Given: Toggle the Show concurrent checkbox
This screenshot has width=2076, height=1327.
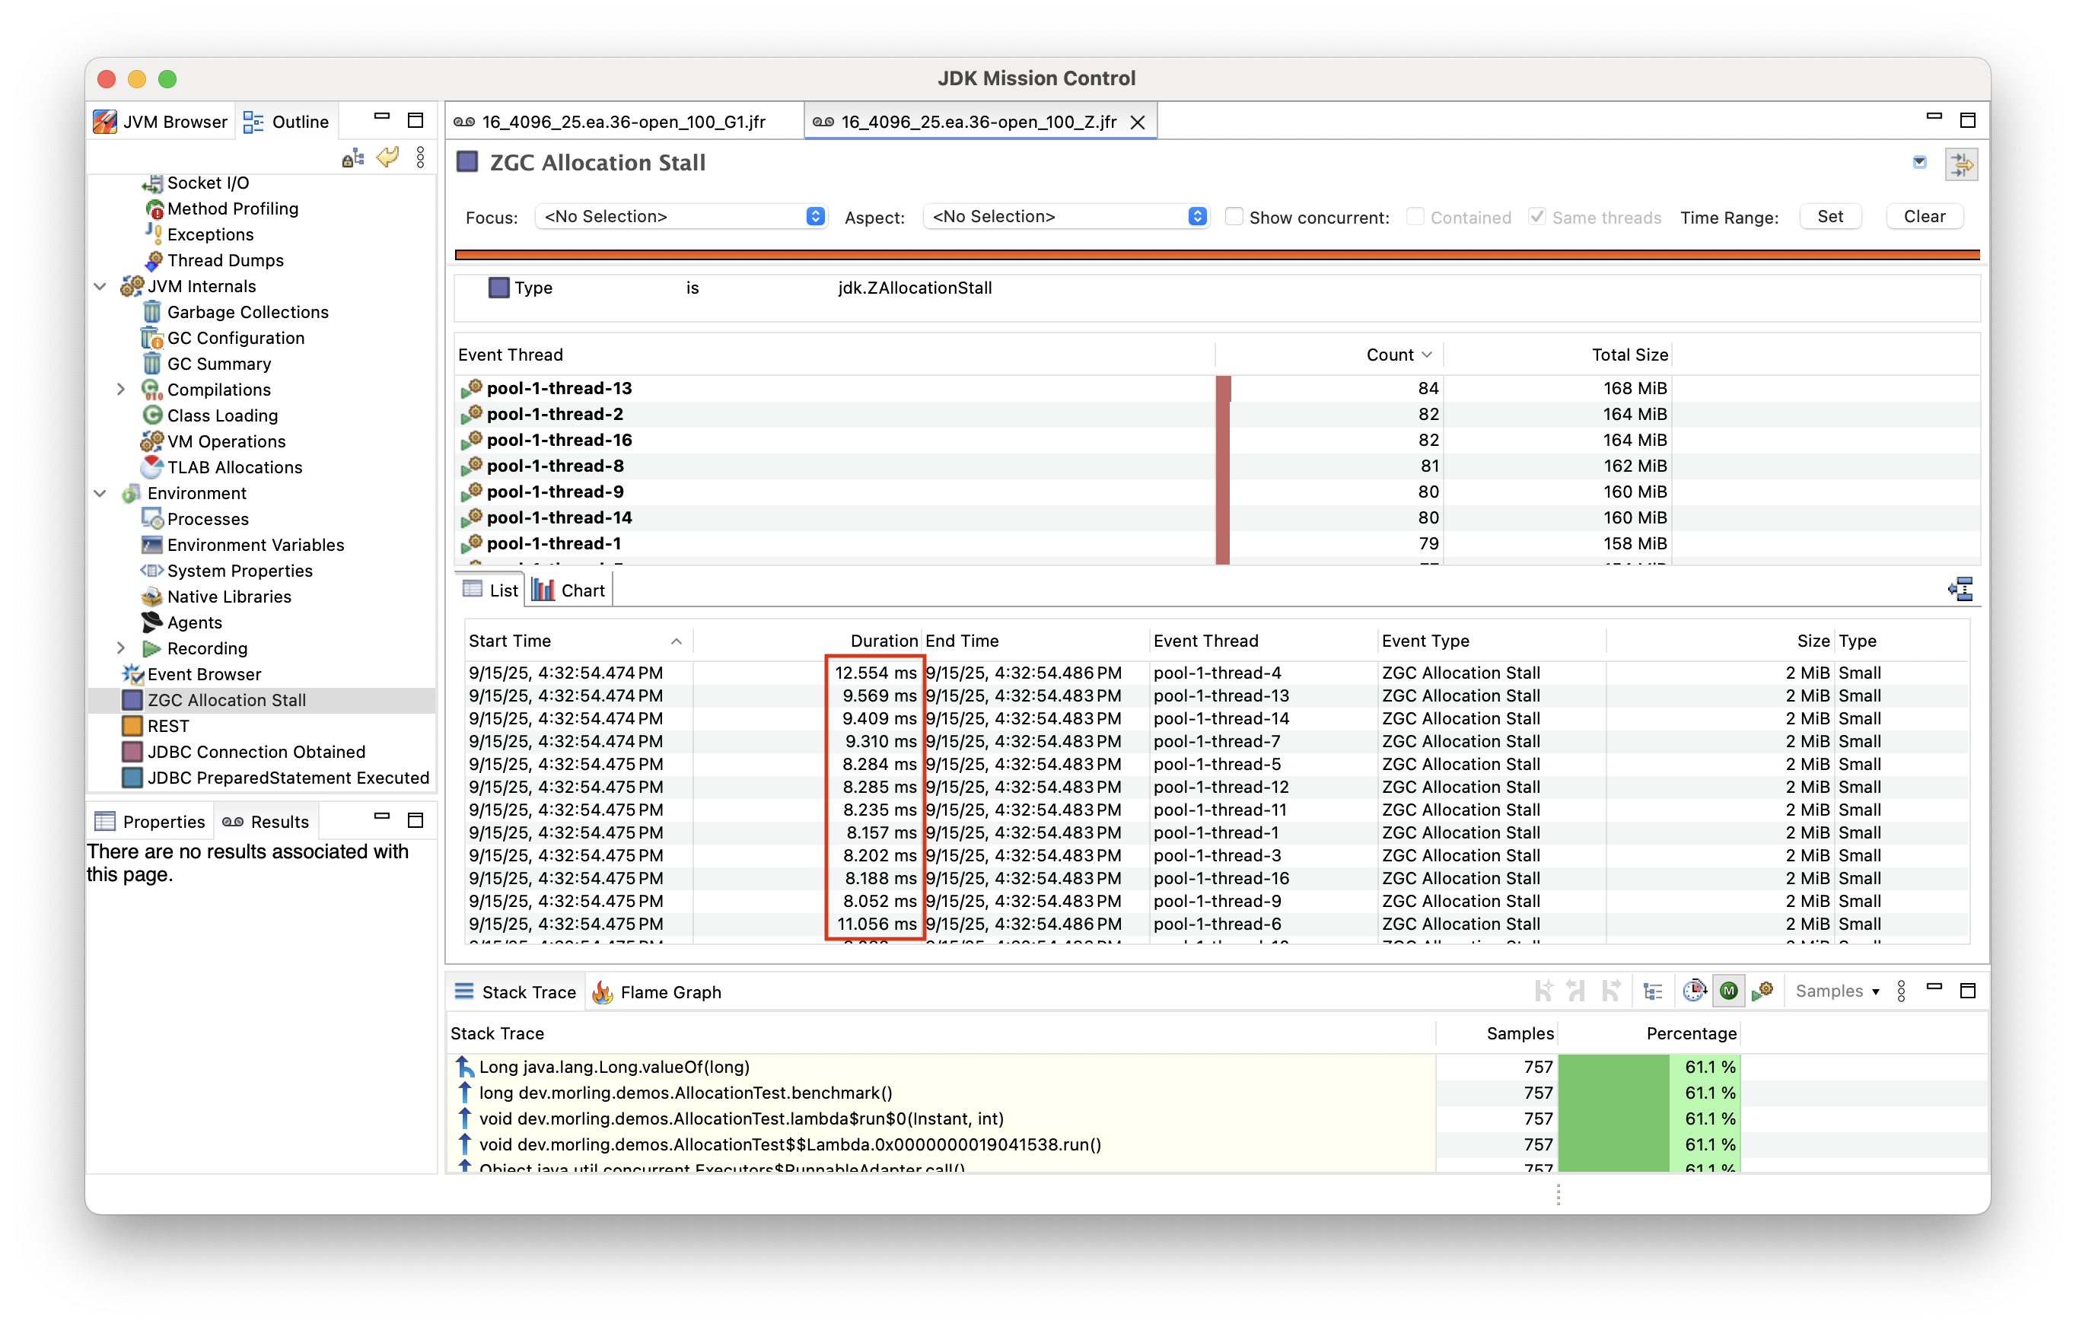Looking at the screenshot, I should (x=1234, y=216).
